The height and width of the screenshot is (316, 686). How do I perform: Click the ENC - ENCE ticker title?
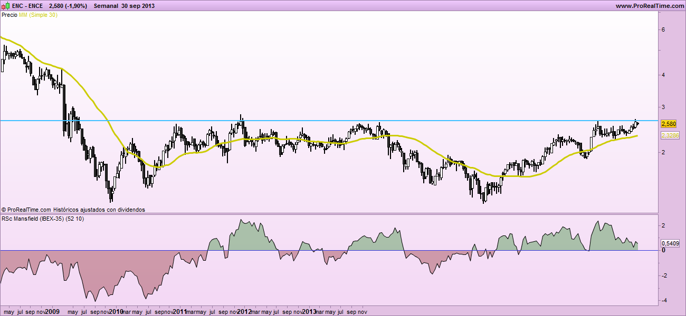[27, 6]
